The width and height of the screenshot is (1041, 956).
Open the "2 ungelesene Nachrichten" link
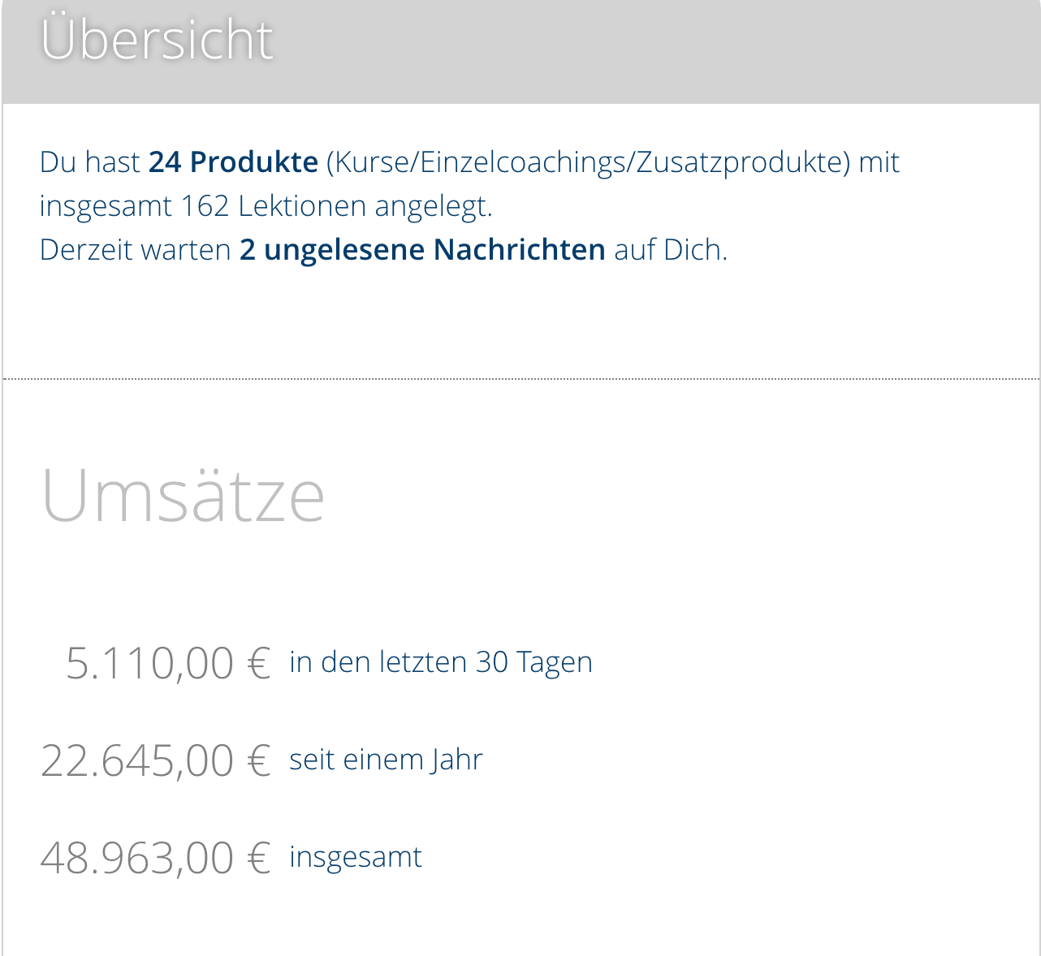pos(422,249)
